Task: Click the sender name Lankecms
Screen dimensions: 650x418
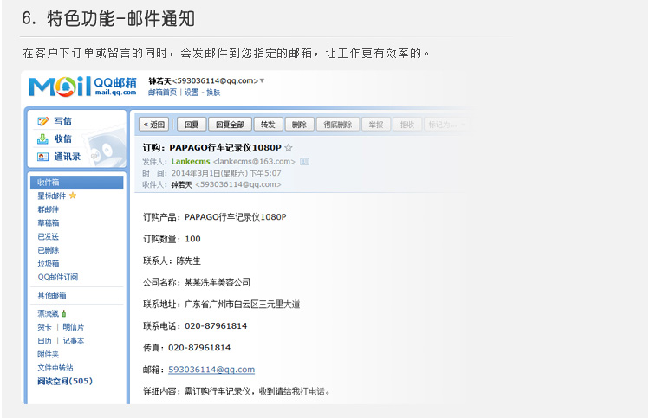Action: [191, 162]
